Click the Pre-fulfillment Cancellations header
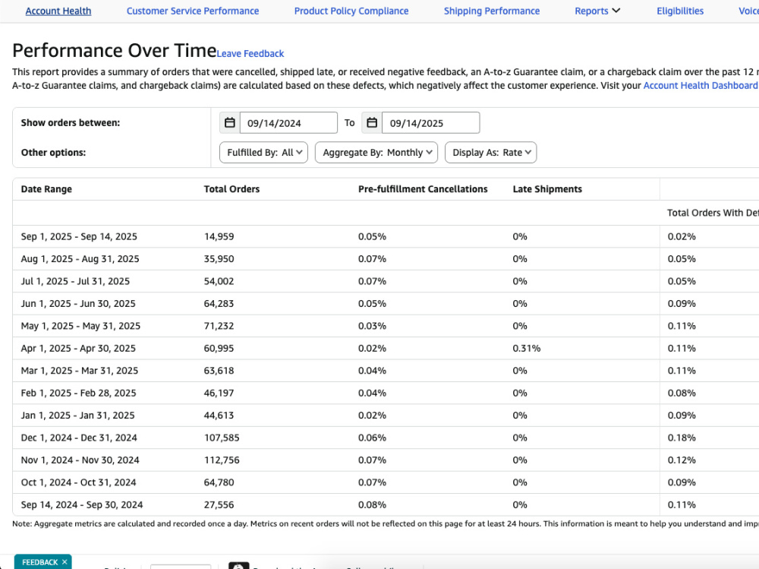The width and height of the screenshot is (759, 569). point(423,189)
